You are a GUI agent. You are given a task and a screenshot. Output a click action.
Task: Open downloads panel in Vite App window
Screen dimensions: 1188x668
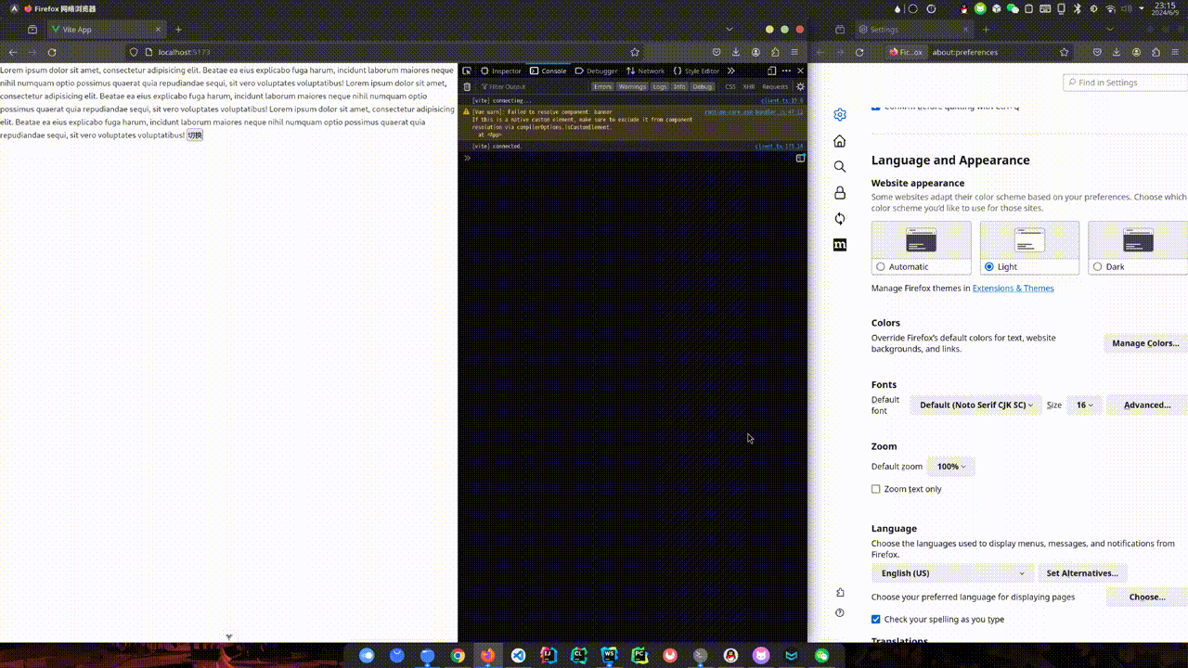[x=736, y=53]
